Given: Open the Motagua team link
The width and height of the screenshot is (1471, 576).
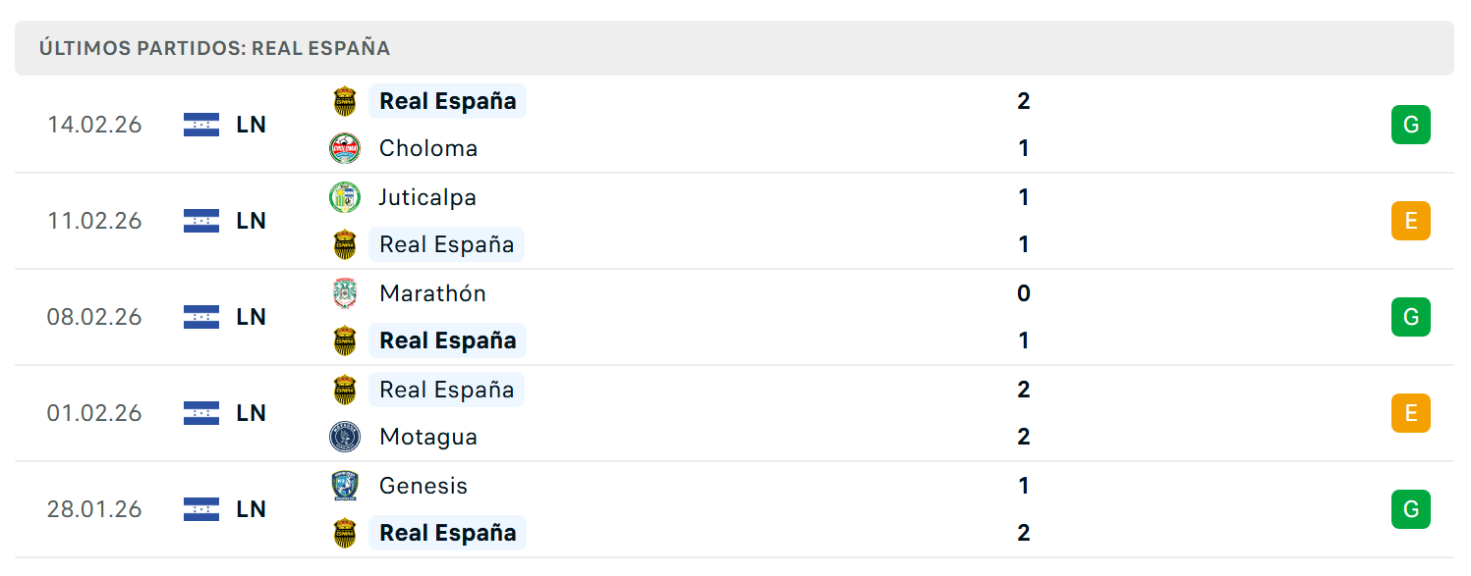Looking at the screenshot, I should coord(428,437).
